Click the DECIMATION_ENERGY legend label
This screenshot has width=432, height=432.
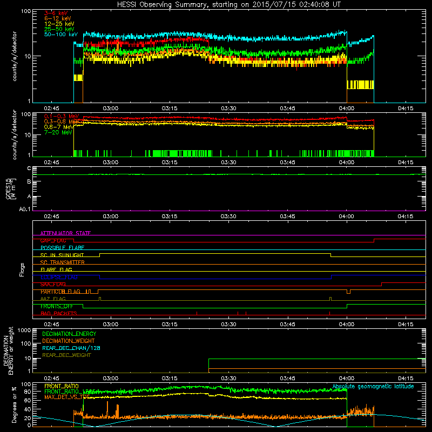pos(69,334)
